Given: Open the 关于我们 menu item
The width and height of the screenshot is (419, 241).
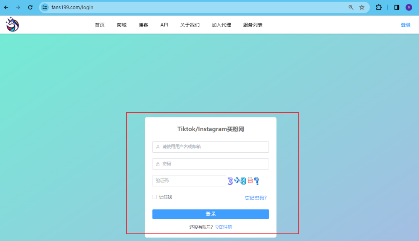Looking at the screenshot, I should [190, 25].
